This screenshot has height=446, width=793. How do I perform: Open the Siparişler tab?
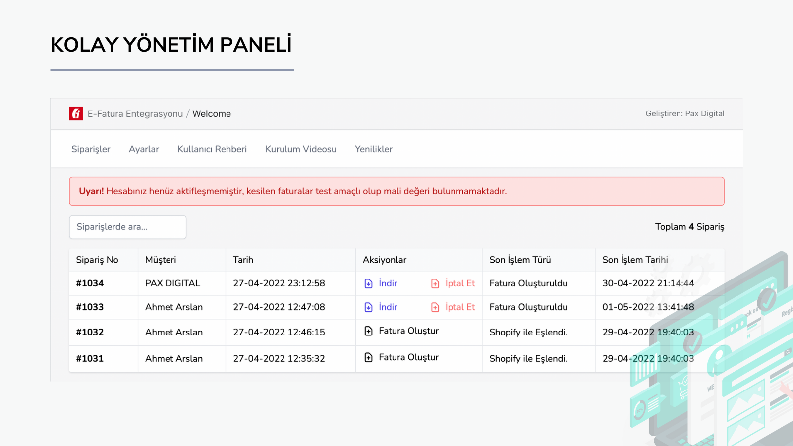click(91, 149)
